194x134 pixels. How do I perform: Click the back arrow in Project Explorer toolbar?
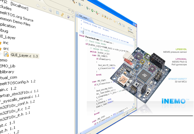tap(38, 6)
